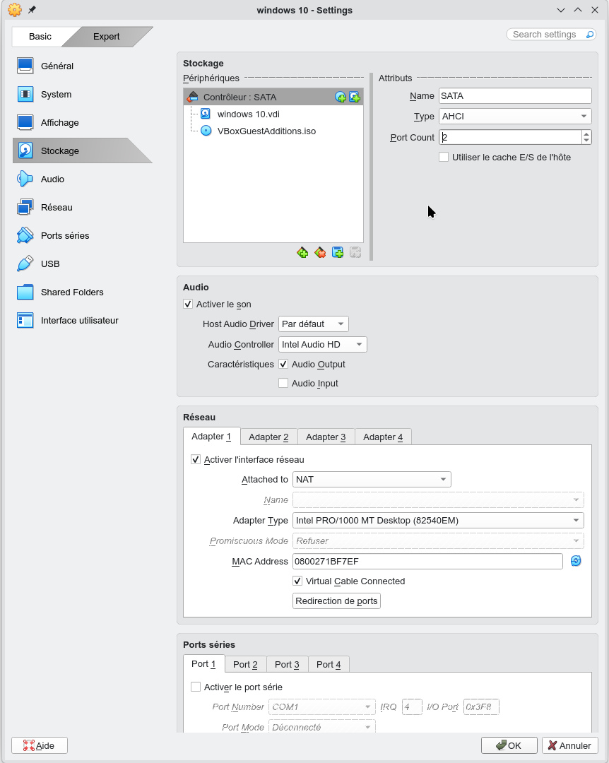Screen dimensions: 609x763
Task: Open the Attached to NAT dropdown
Action: (372, 480)
